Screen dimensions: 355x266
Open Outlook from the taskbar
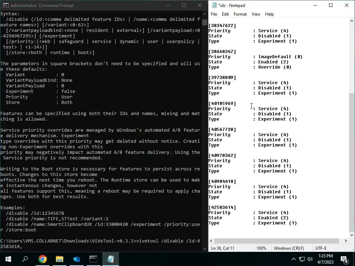point(76,259)
